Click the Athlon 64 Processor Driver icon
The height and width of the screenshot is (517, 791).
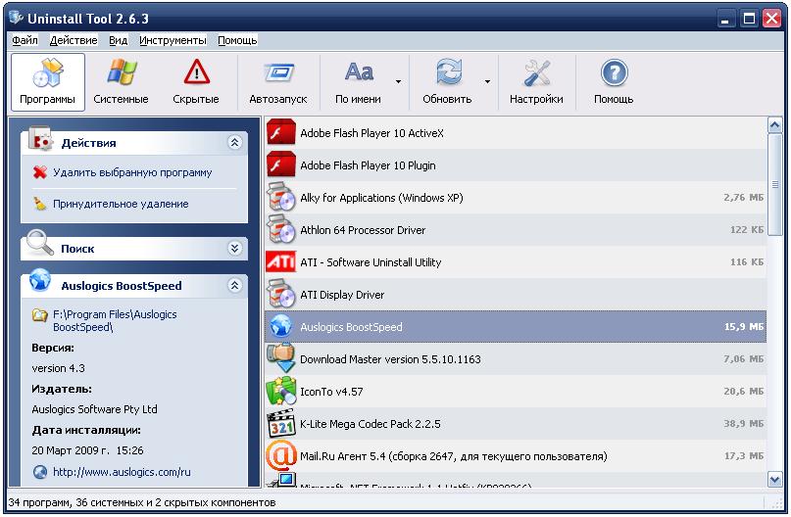281,229
